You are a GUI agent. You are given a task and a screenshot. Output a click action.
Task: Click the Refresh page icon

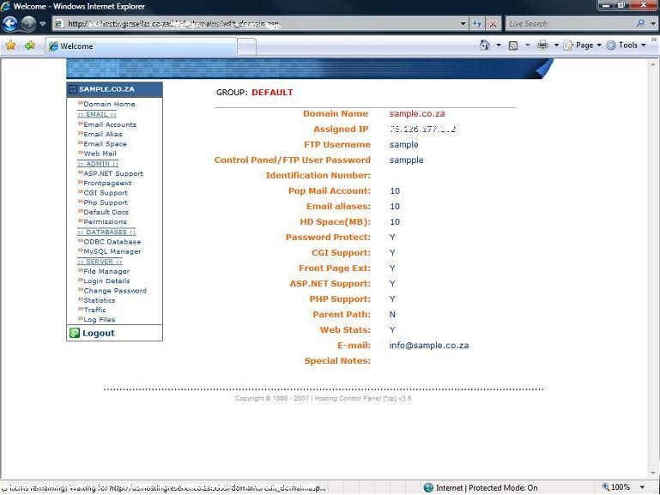point(478,24)
